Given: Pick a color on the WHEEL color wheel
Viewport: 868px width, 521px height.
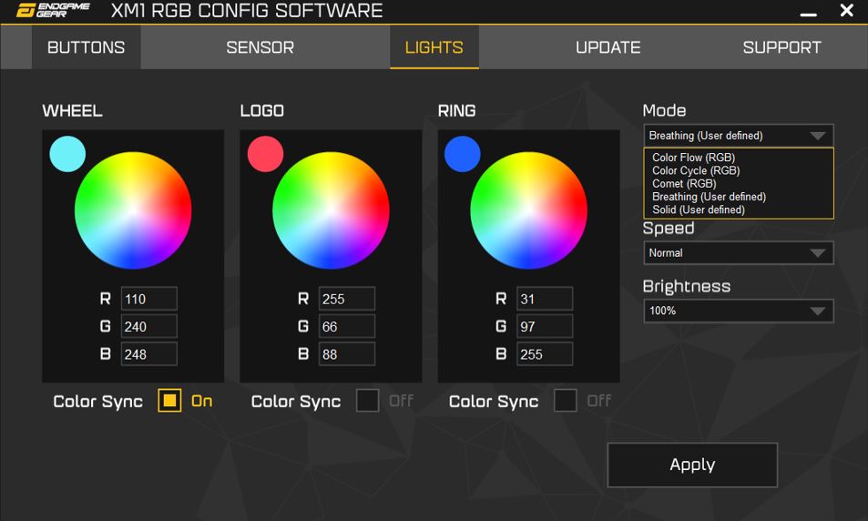Looking at the screenshot, I should [133, 210].
